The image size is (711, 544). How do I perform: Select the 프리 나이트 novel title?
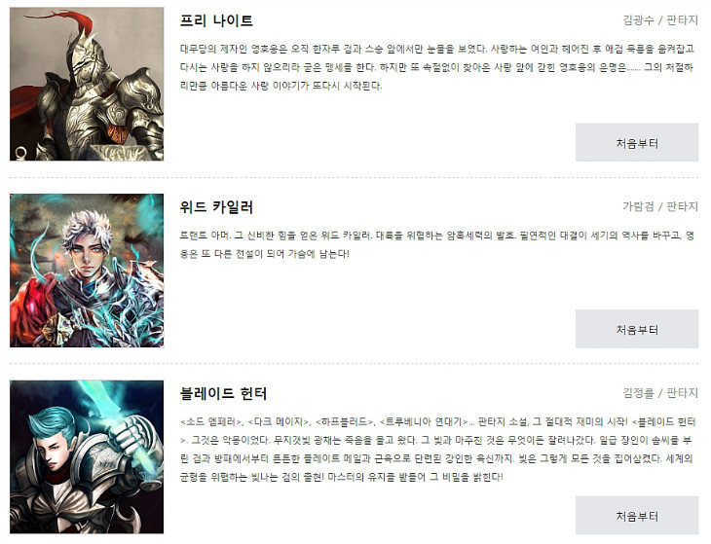[x=216, y=20]
